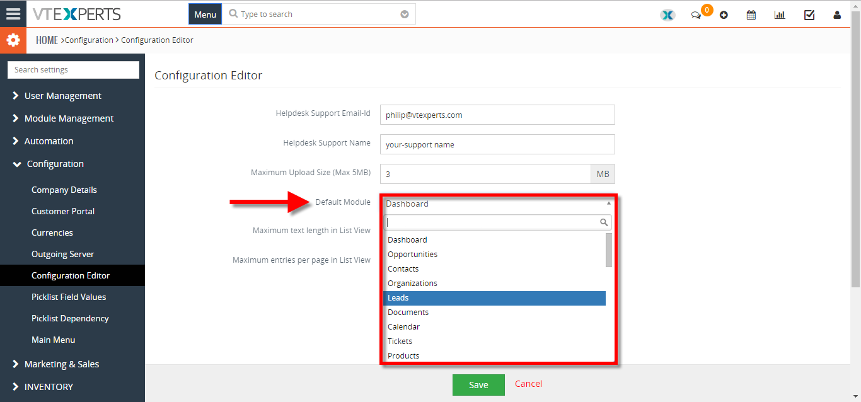The height and width of the screenshot is (402, 861).
Task: Choose Dashboard from the module list
Action: [x=494, y=240]
